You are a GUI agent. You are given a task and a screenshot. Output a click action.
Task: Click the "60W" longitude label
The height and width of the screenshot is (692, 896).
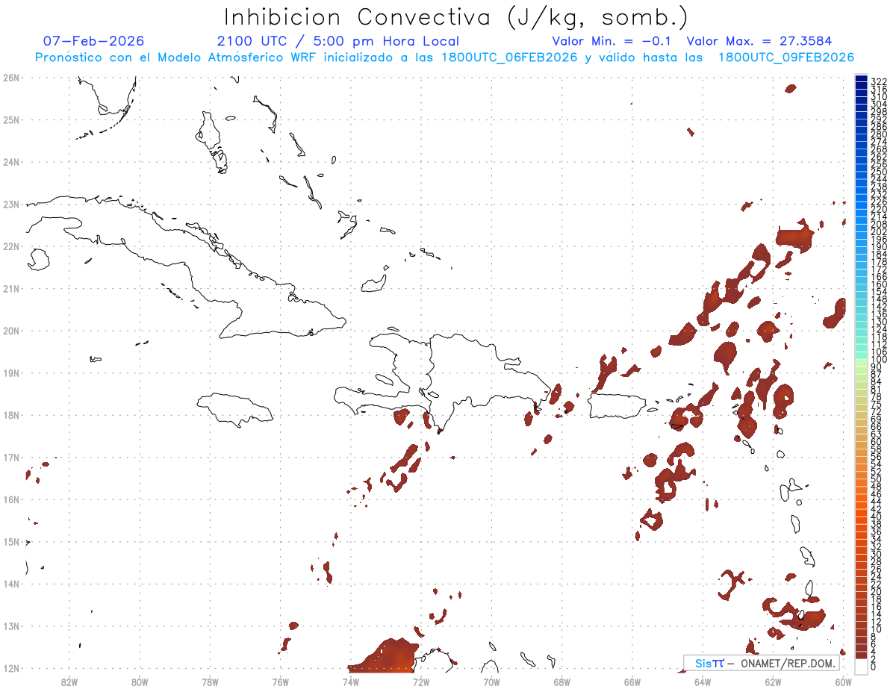(x=844, y=681)
